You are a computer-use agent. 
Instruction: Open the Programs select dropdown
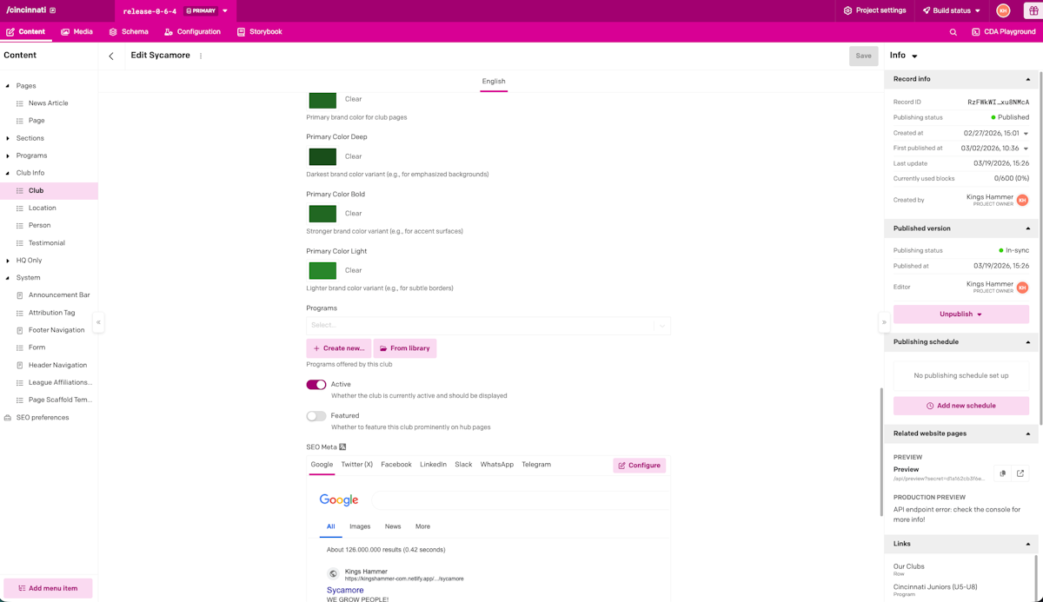[x=488, y=325]
